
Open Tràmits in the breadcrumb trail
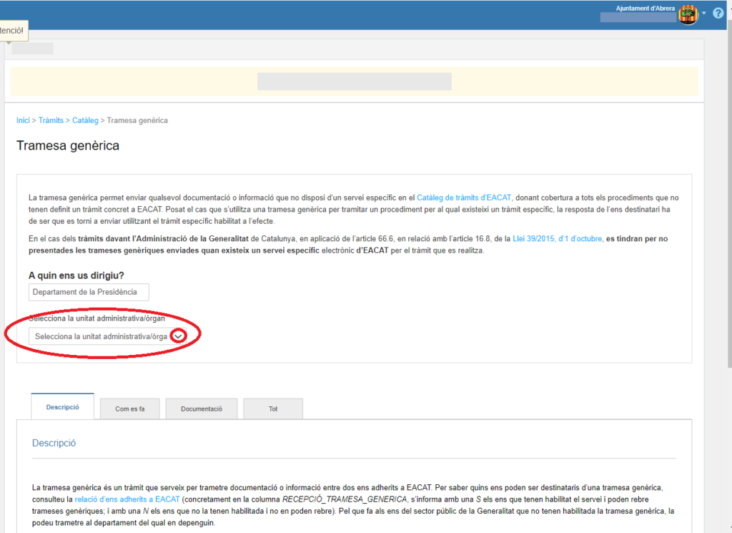[x=51, y=120]
